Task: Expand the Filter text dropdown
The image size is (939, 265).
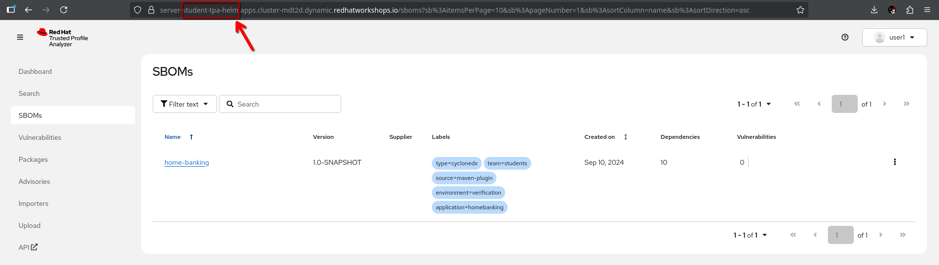Action: point(185,104)
